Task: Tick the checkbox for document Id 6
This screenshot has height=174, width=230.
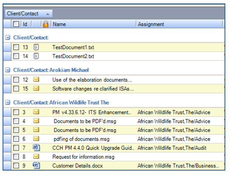Action: coord(16,139)
